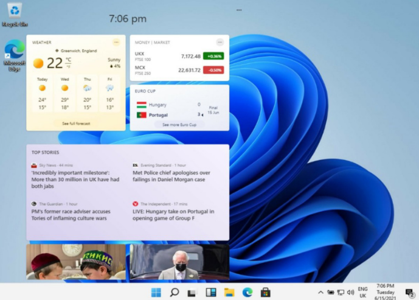The image size is (419, 300).
Task: Open Task View from the taskbar
Action: pyautogui.click(x=193, y=292)
